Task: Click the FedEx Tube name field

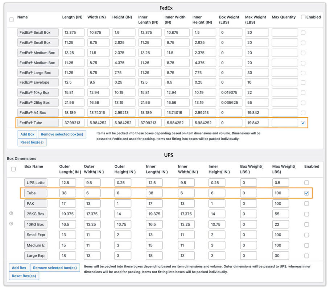Action: pyautogui.click(x=38, y=123)
